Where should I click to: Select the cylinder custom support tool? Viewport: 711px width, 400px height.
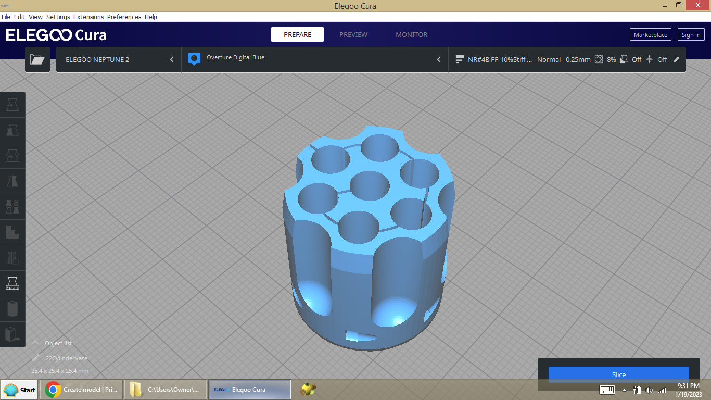12,309
